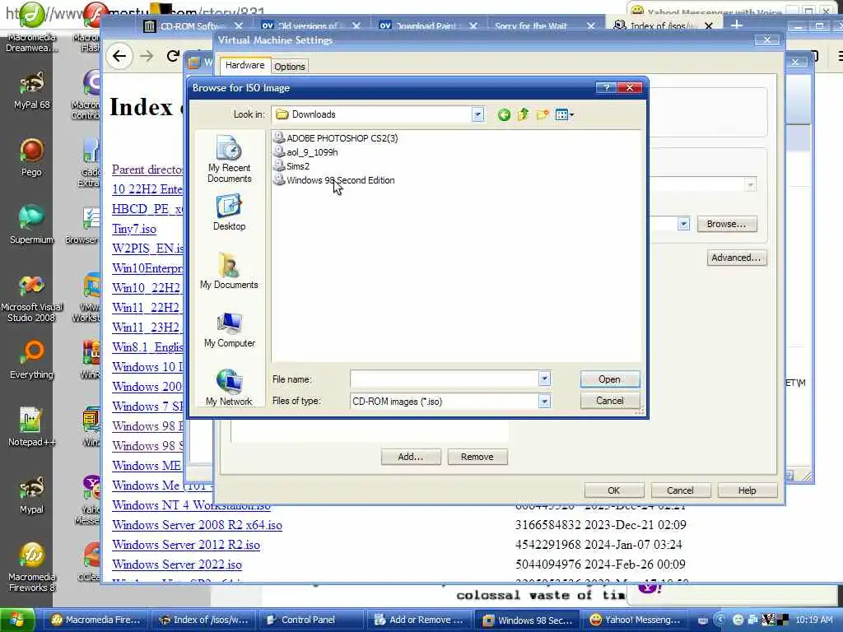The height and width of the screenshot is (632, 843).
Task: Open the Mypal desktop icon
Action: (x=32, y=495)
